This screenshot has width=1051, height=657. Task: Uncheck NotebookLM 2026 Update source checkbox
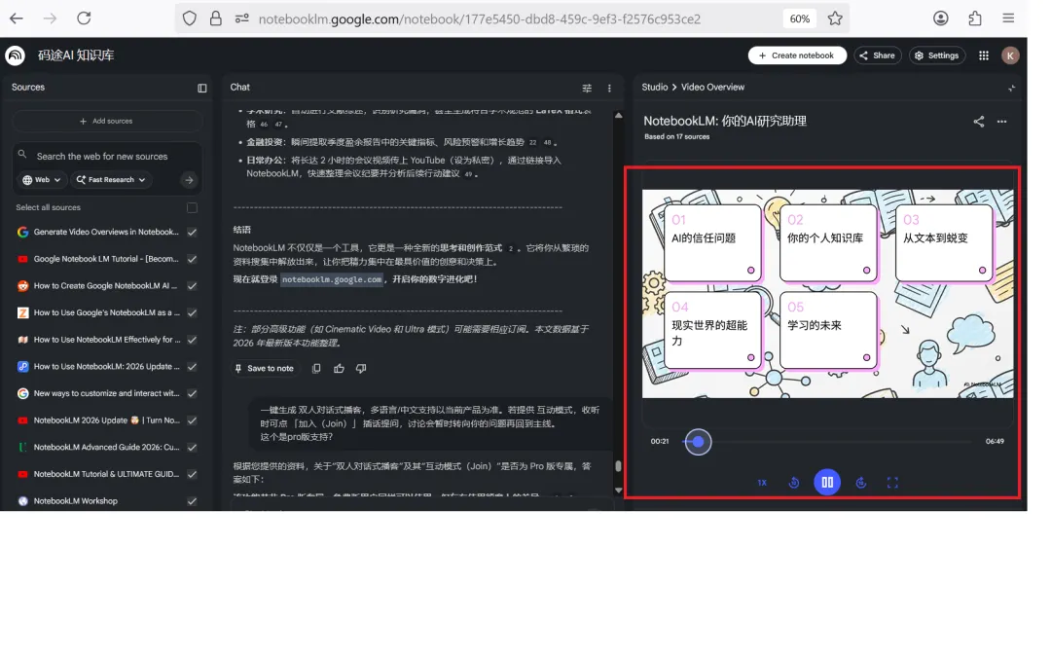(192, 420)
